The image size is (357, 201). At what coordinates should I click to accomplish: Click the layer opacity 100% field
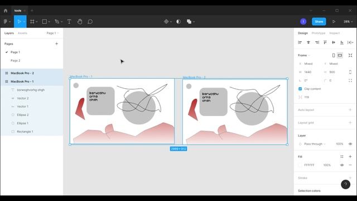pos(340,144)
